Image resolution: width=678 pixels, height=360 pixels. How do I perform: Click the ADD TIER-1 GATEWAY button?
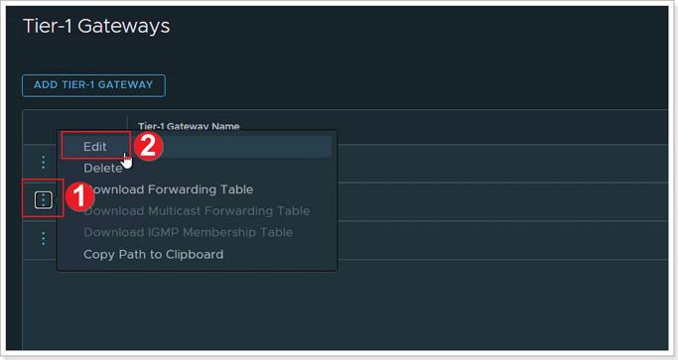pos(93,85)
